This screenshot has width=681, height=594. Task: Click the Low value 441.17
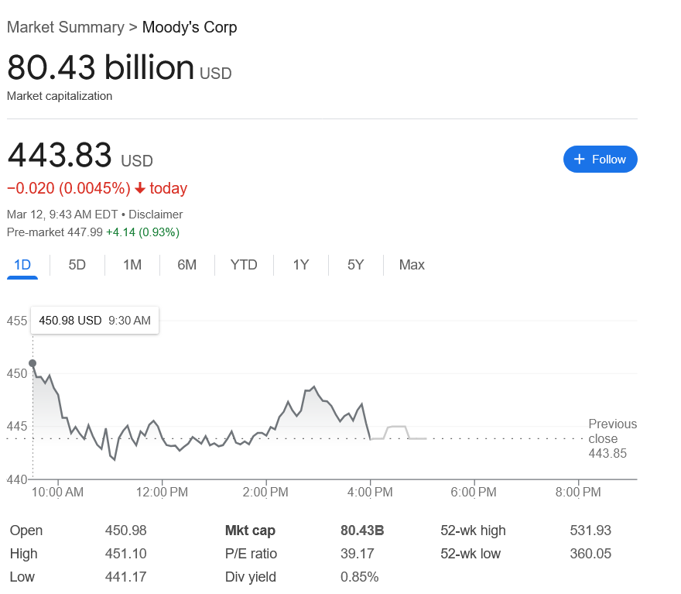[126, 577]
